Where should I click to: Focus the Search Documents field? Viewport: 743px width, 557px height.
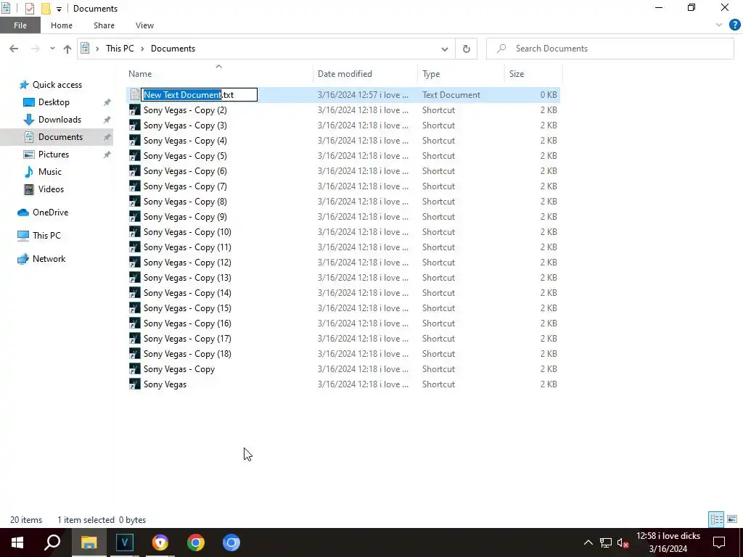[x=609, y=49]
